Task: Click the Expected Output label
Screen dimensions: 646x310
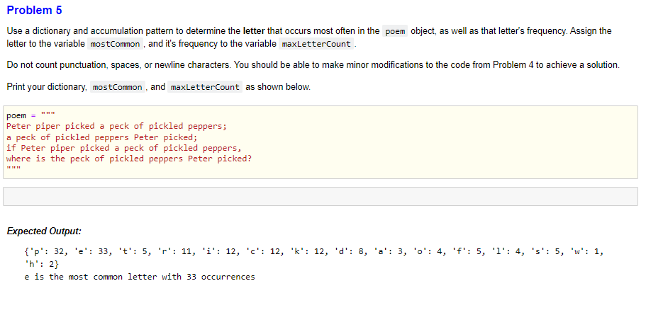Action: [44, 231]
